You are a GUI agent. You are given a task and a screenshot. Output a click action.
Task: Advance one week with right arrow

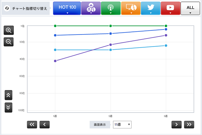tap(176, 125)
